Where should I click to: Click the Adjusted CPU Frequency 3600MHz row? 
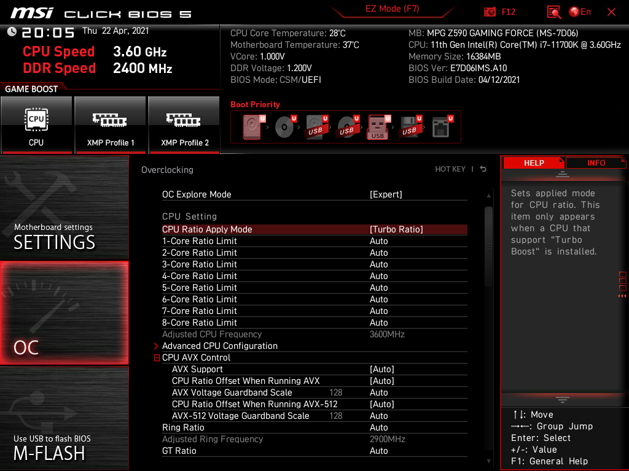pos(314,334)
